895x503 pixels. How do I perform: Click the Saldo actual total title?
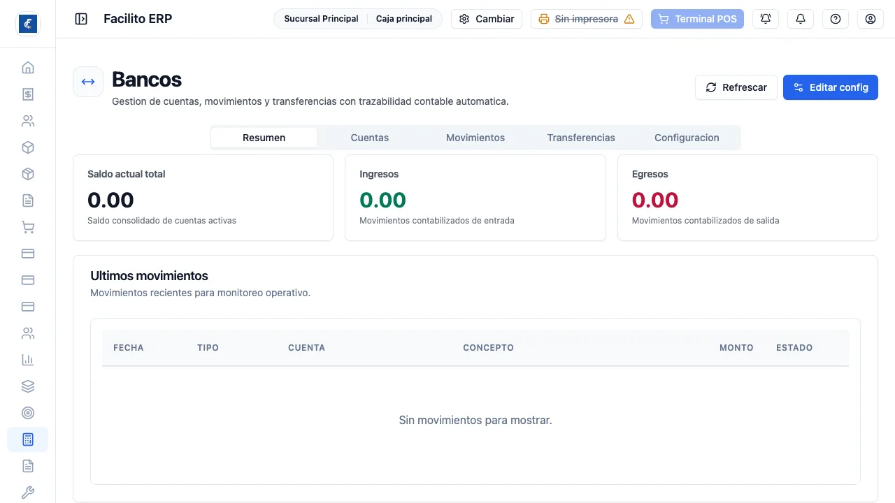127,174
